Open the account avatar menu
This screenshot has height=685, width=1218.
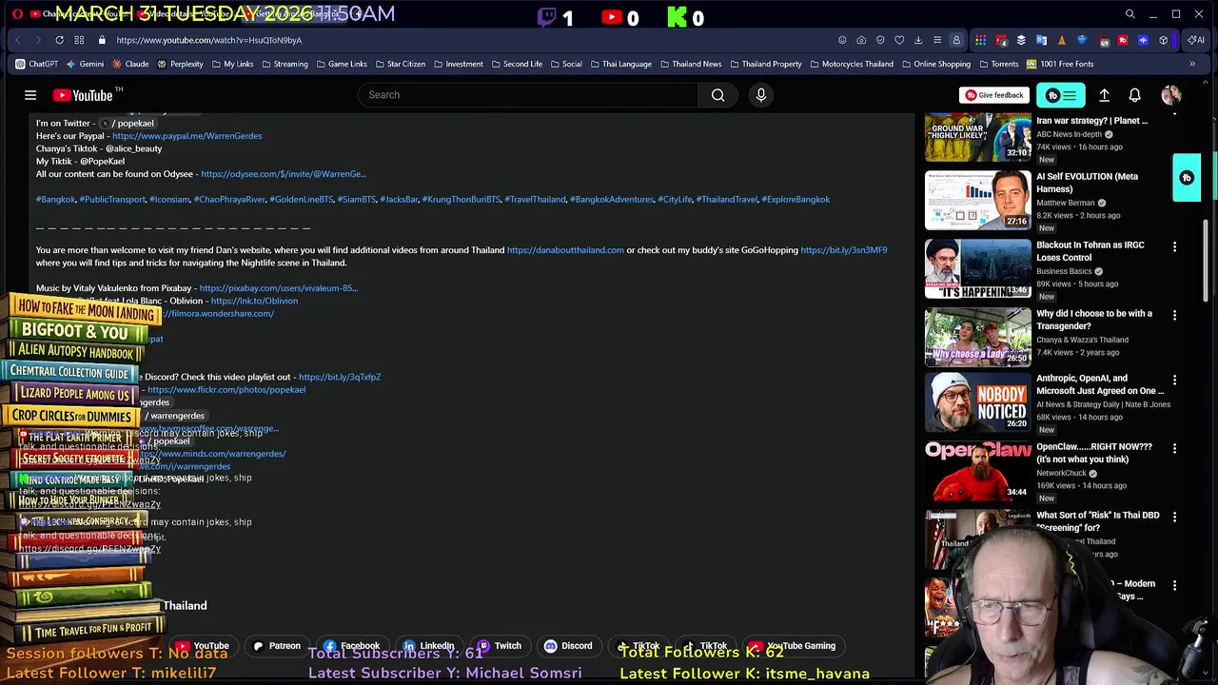(x=1171, y=95)
